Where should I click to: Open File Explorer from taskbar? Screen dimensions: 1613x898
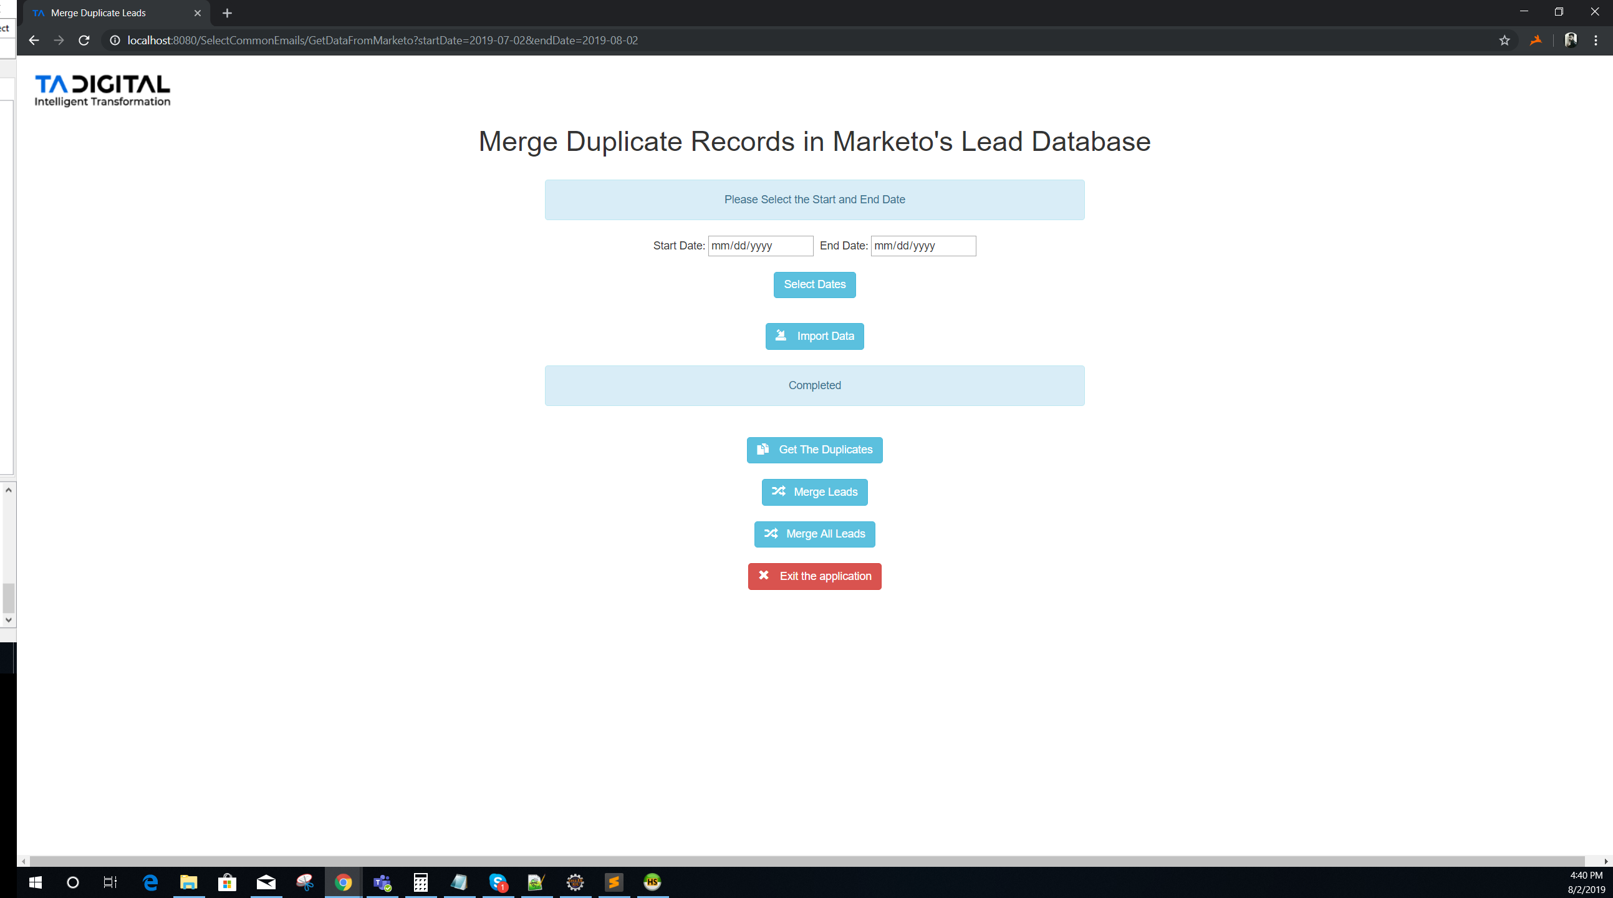click(188, 882)
